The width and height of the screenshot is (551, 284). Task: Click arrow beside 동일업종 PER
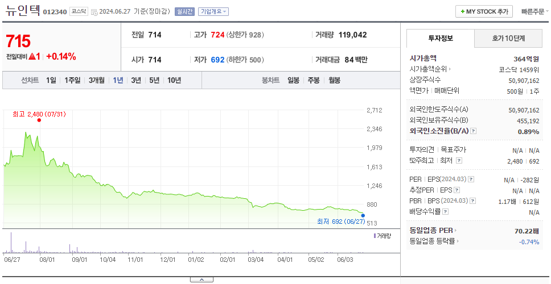click(x=456, y=231)
